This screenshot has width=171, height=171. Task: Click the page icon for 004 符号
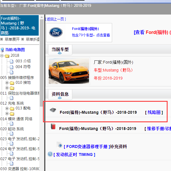pos(12,67)
